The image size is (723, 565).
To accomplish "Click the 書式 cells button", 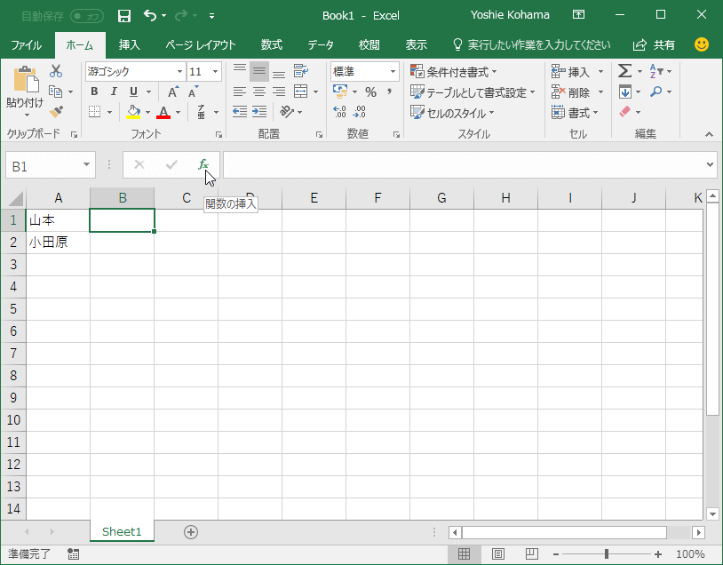I will click(x=575, y=113).
